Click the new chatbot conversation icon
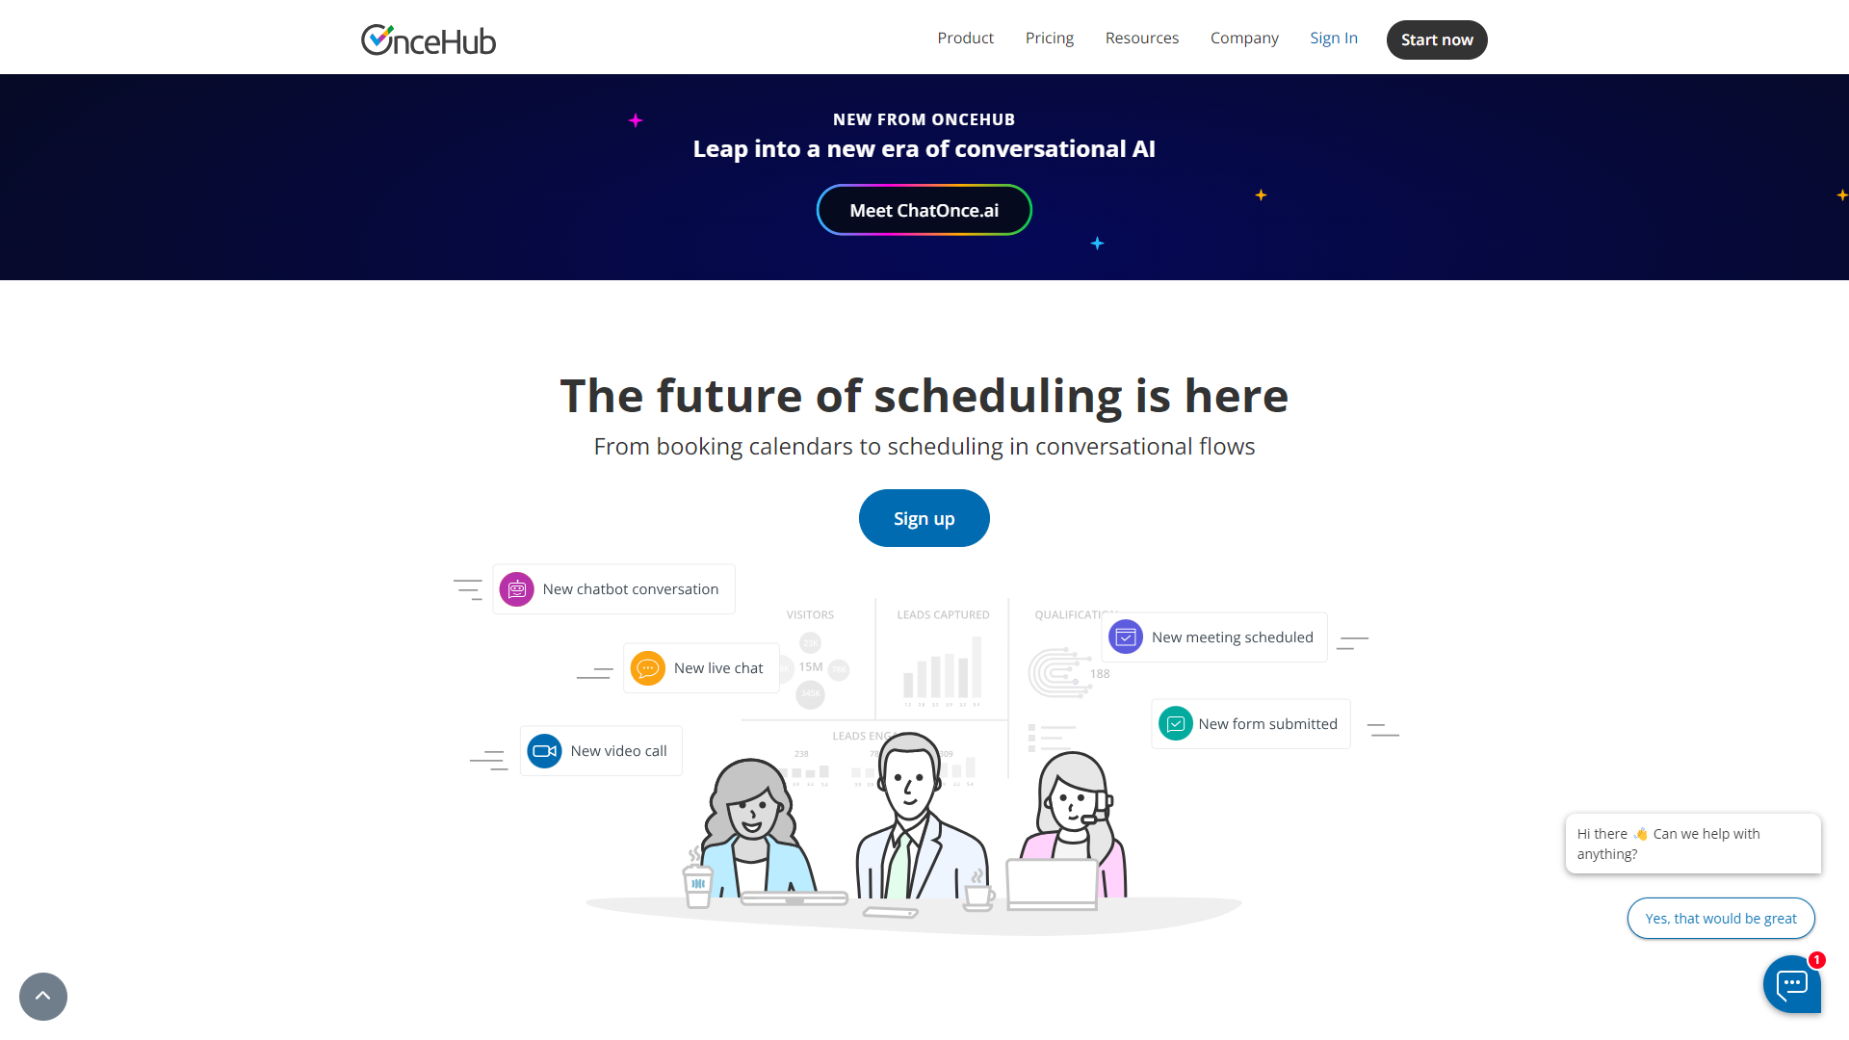 (517, 588)
